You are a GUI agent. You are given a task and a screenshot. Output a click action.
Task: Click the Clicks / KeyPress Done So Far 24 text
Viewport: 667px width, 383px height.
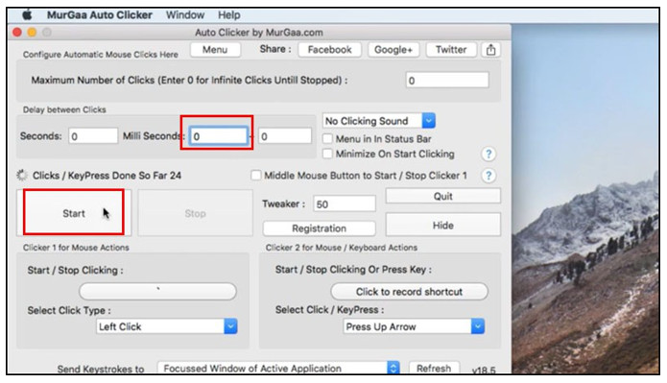(x=107, y=176)
